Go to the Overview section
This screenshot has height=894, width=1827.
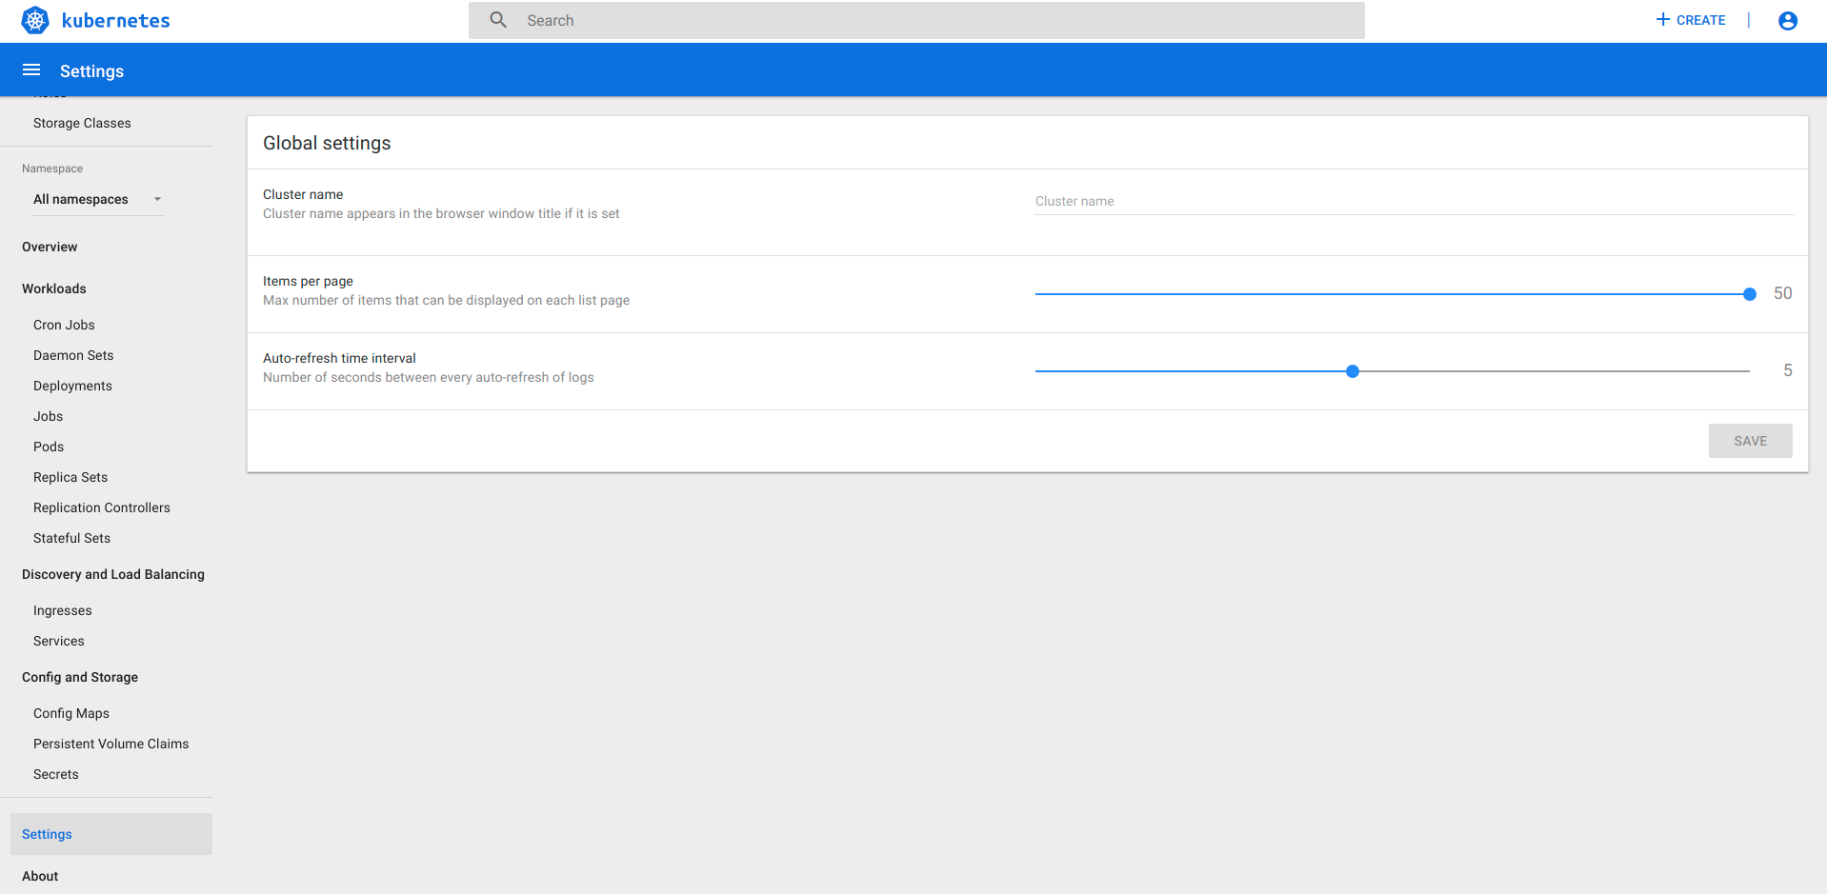tap(50, 247)
